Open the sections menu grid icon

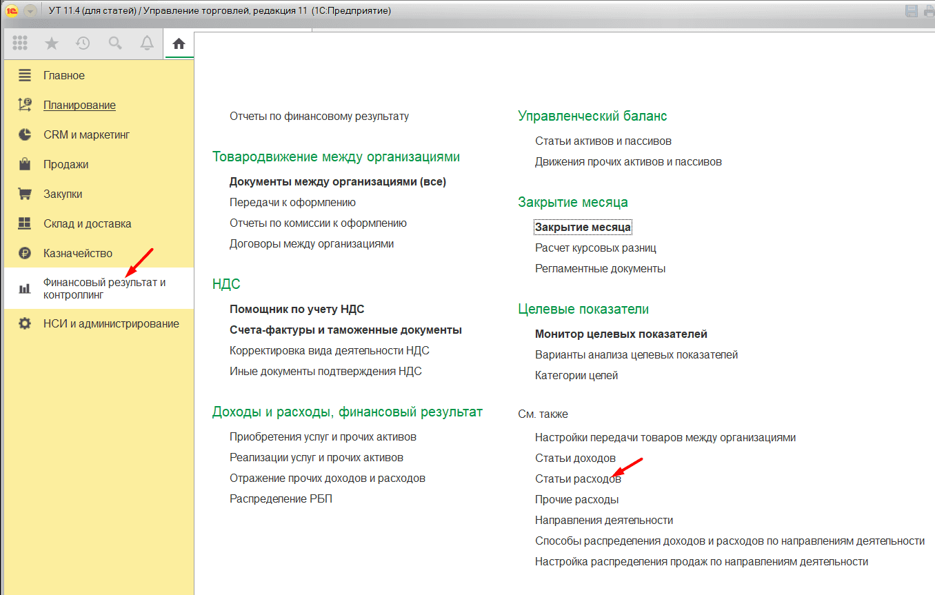[x=20, y=43]
